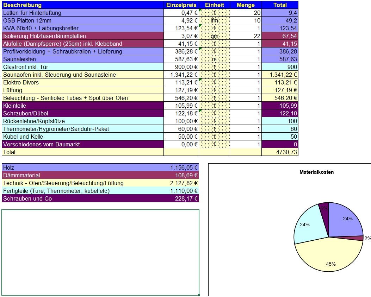Select the 2% data label on the pie chart
371x297 pixels.
click(x=367, y=238)
